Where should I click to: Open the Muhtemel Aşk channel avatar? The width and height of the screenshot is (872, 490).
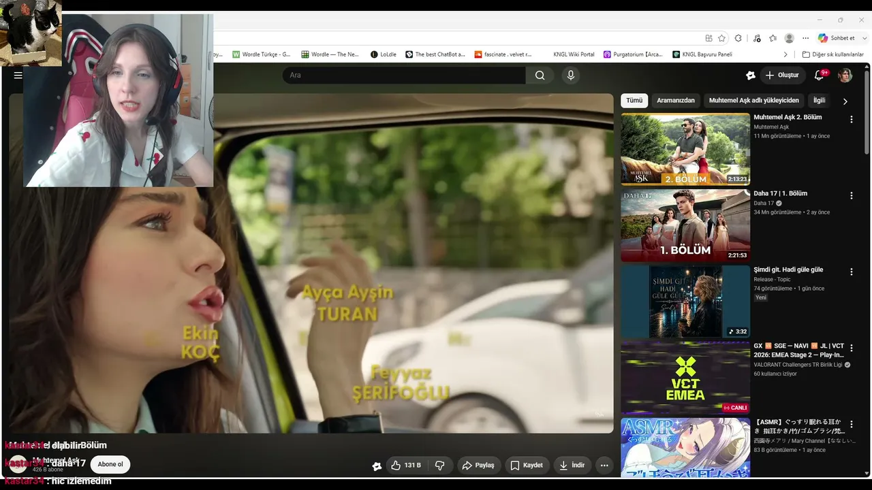click(18, 464)
